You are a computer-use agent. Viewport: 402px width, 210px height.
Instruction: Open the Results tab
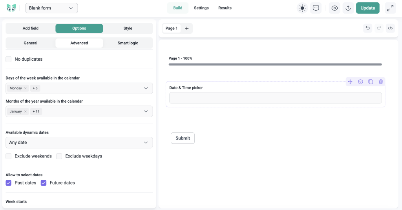(x=225, y=8)
